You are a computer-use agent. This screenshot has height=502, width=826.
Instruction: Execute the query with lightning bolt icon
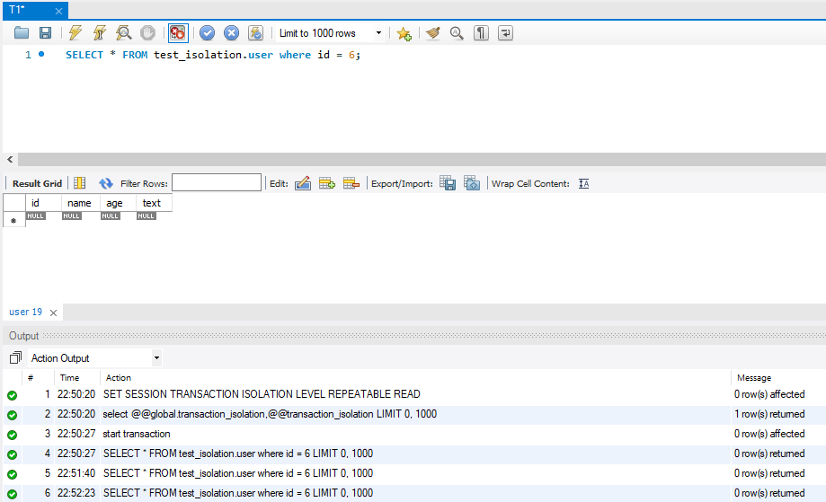coord(75,33)
